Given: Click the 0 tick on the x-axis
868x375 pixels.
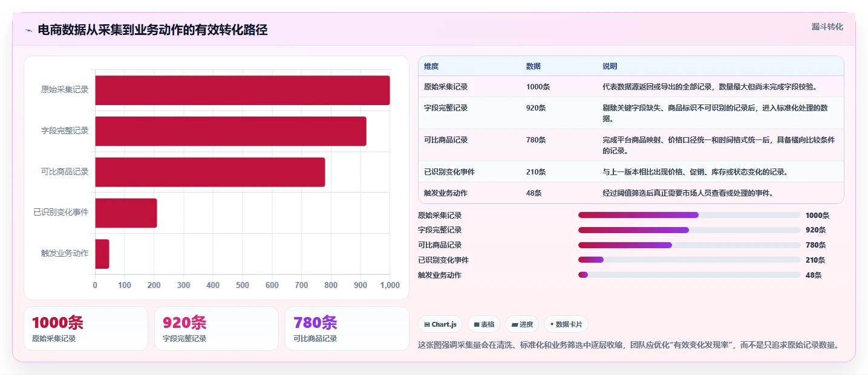Looking at the screenshot, I should [95, 285].
